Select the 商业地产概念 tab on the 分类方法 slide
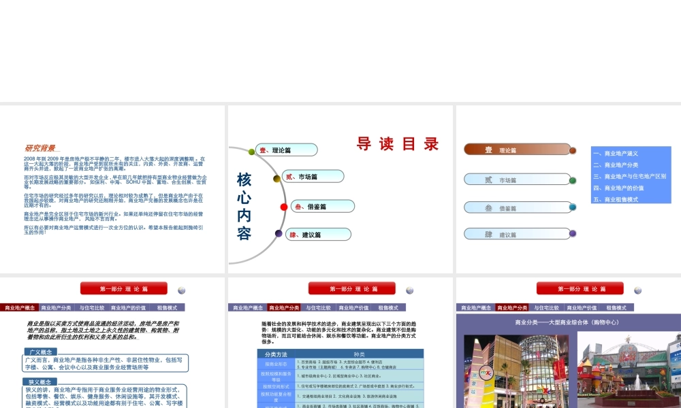 248,307
